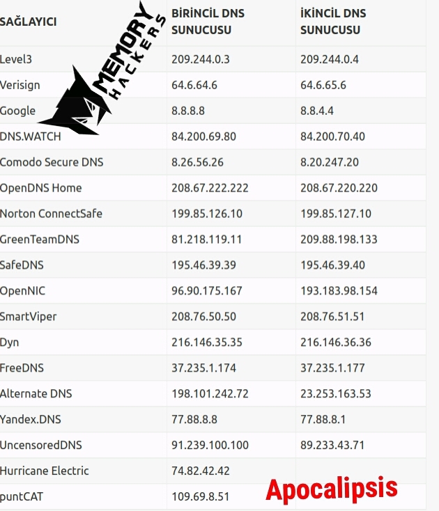The width and height of the screenshot is (439, 511).
Task: Select Norton ConnectSafe provider name
Action: pos(51,214)
